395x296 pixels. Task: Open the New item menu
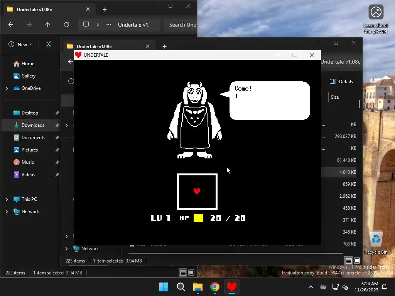[x=20, y=45]
